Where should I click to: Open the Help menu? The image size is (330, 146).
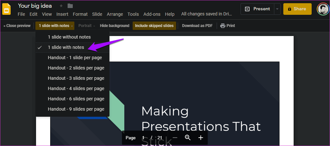click(x=170, y=14)
